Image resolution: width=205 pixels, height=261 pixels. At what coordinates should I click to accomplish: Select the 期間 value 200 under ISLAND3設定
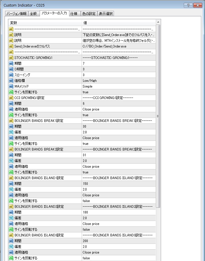(85, 241)
